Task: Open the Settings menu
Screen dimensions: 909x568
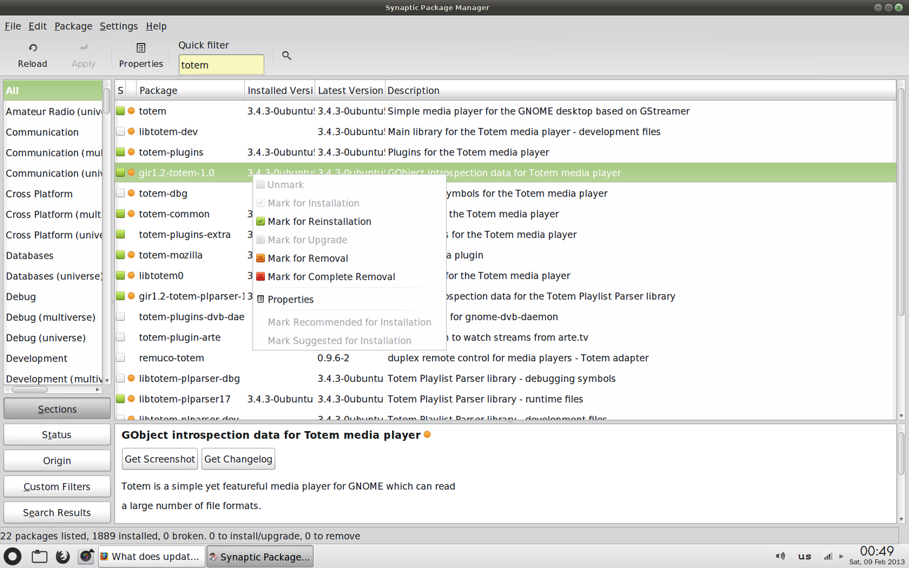Action: 119,26
